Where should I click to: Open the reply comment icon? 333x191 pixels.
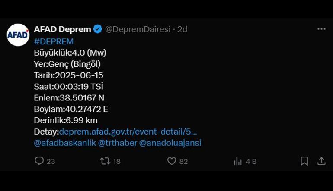click(39, 161)
